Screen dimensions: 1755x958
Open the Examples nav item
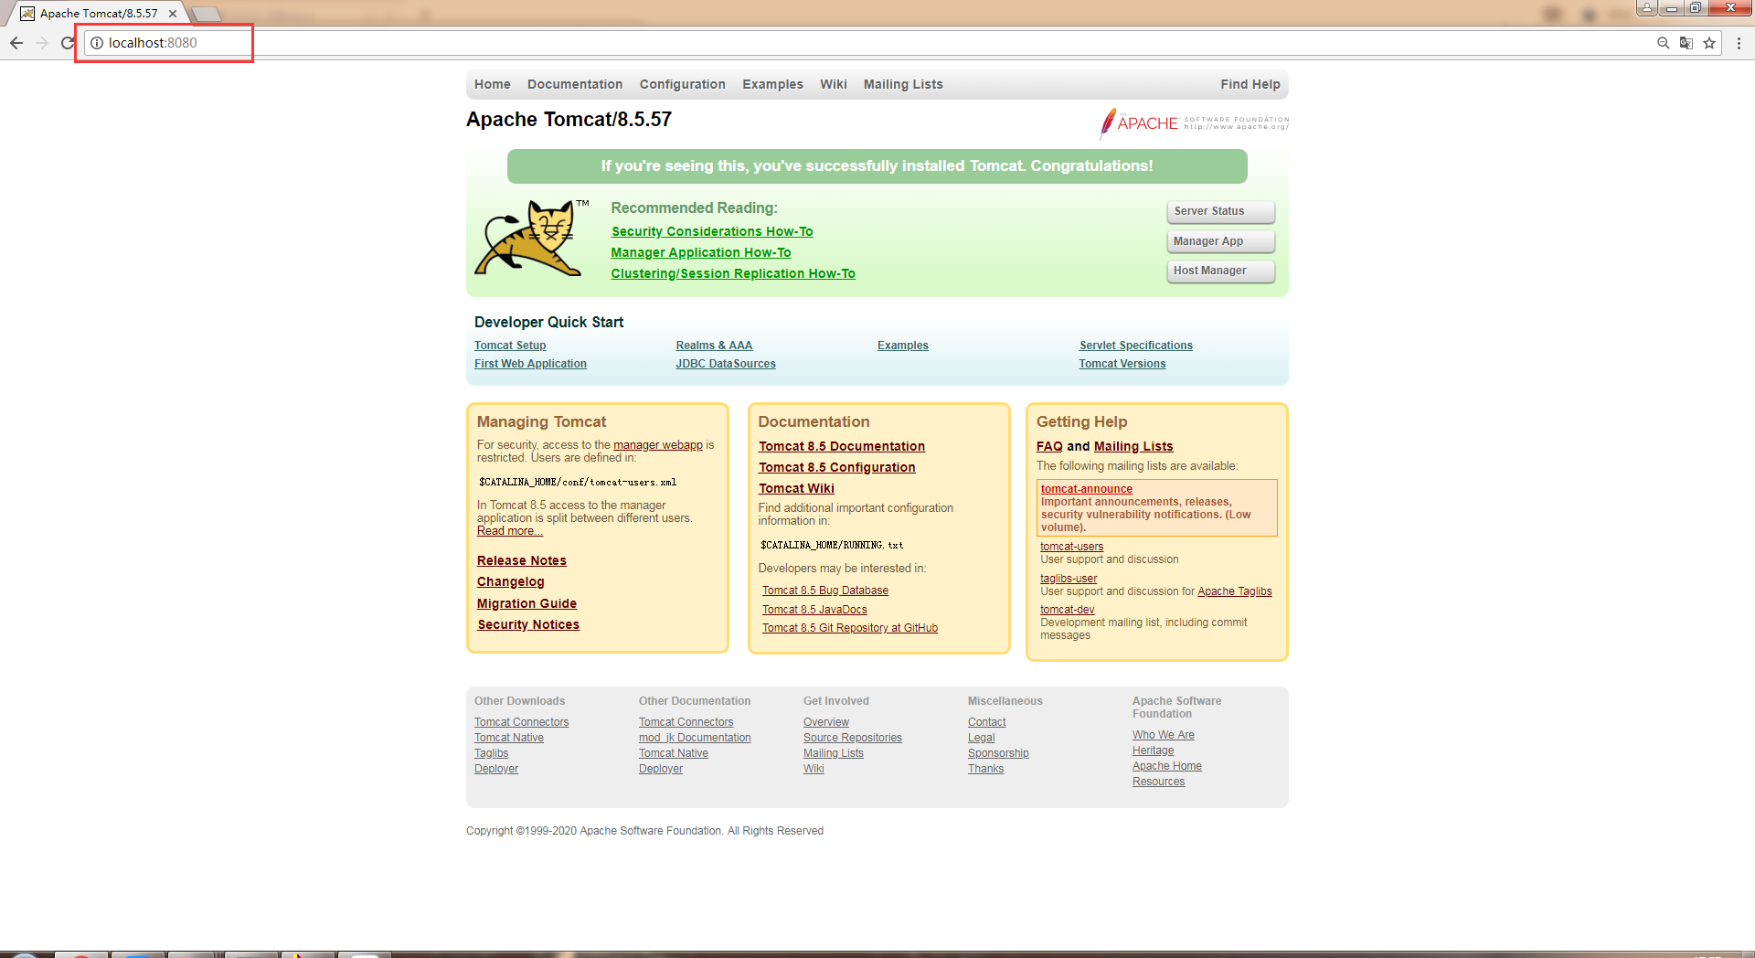(x=772, y=84)
